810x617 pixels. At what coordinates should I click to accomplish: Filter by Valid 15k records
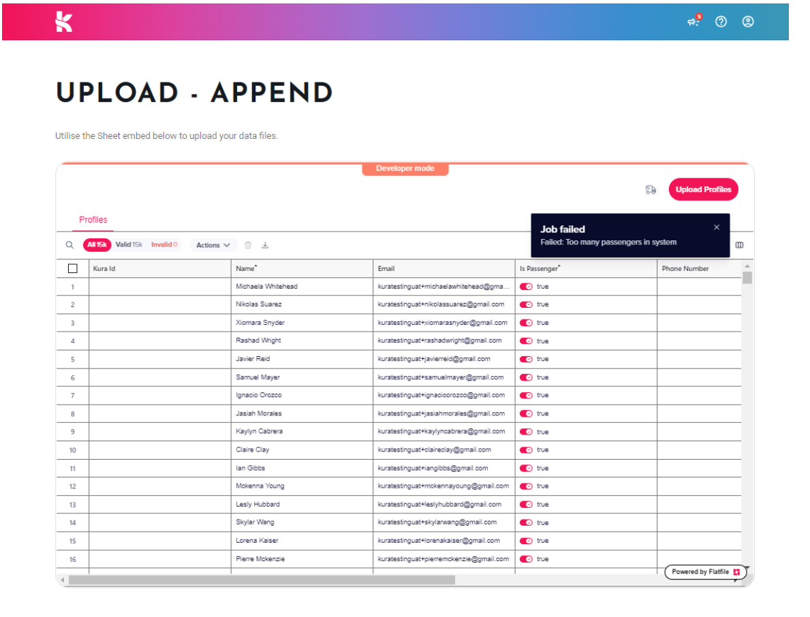[x=129, y=244]
